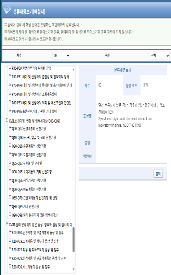Expand the Q30-Q34 호흡계통의 선천기형 node

click(10, 154)
